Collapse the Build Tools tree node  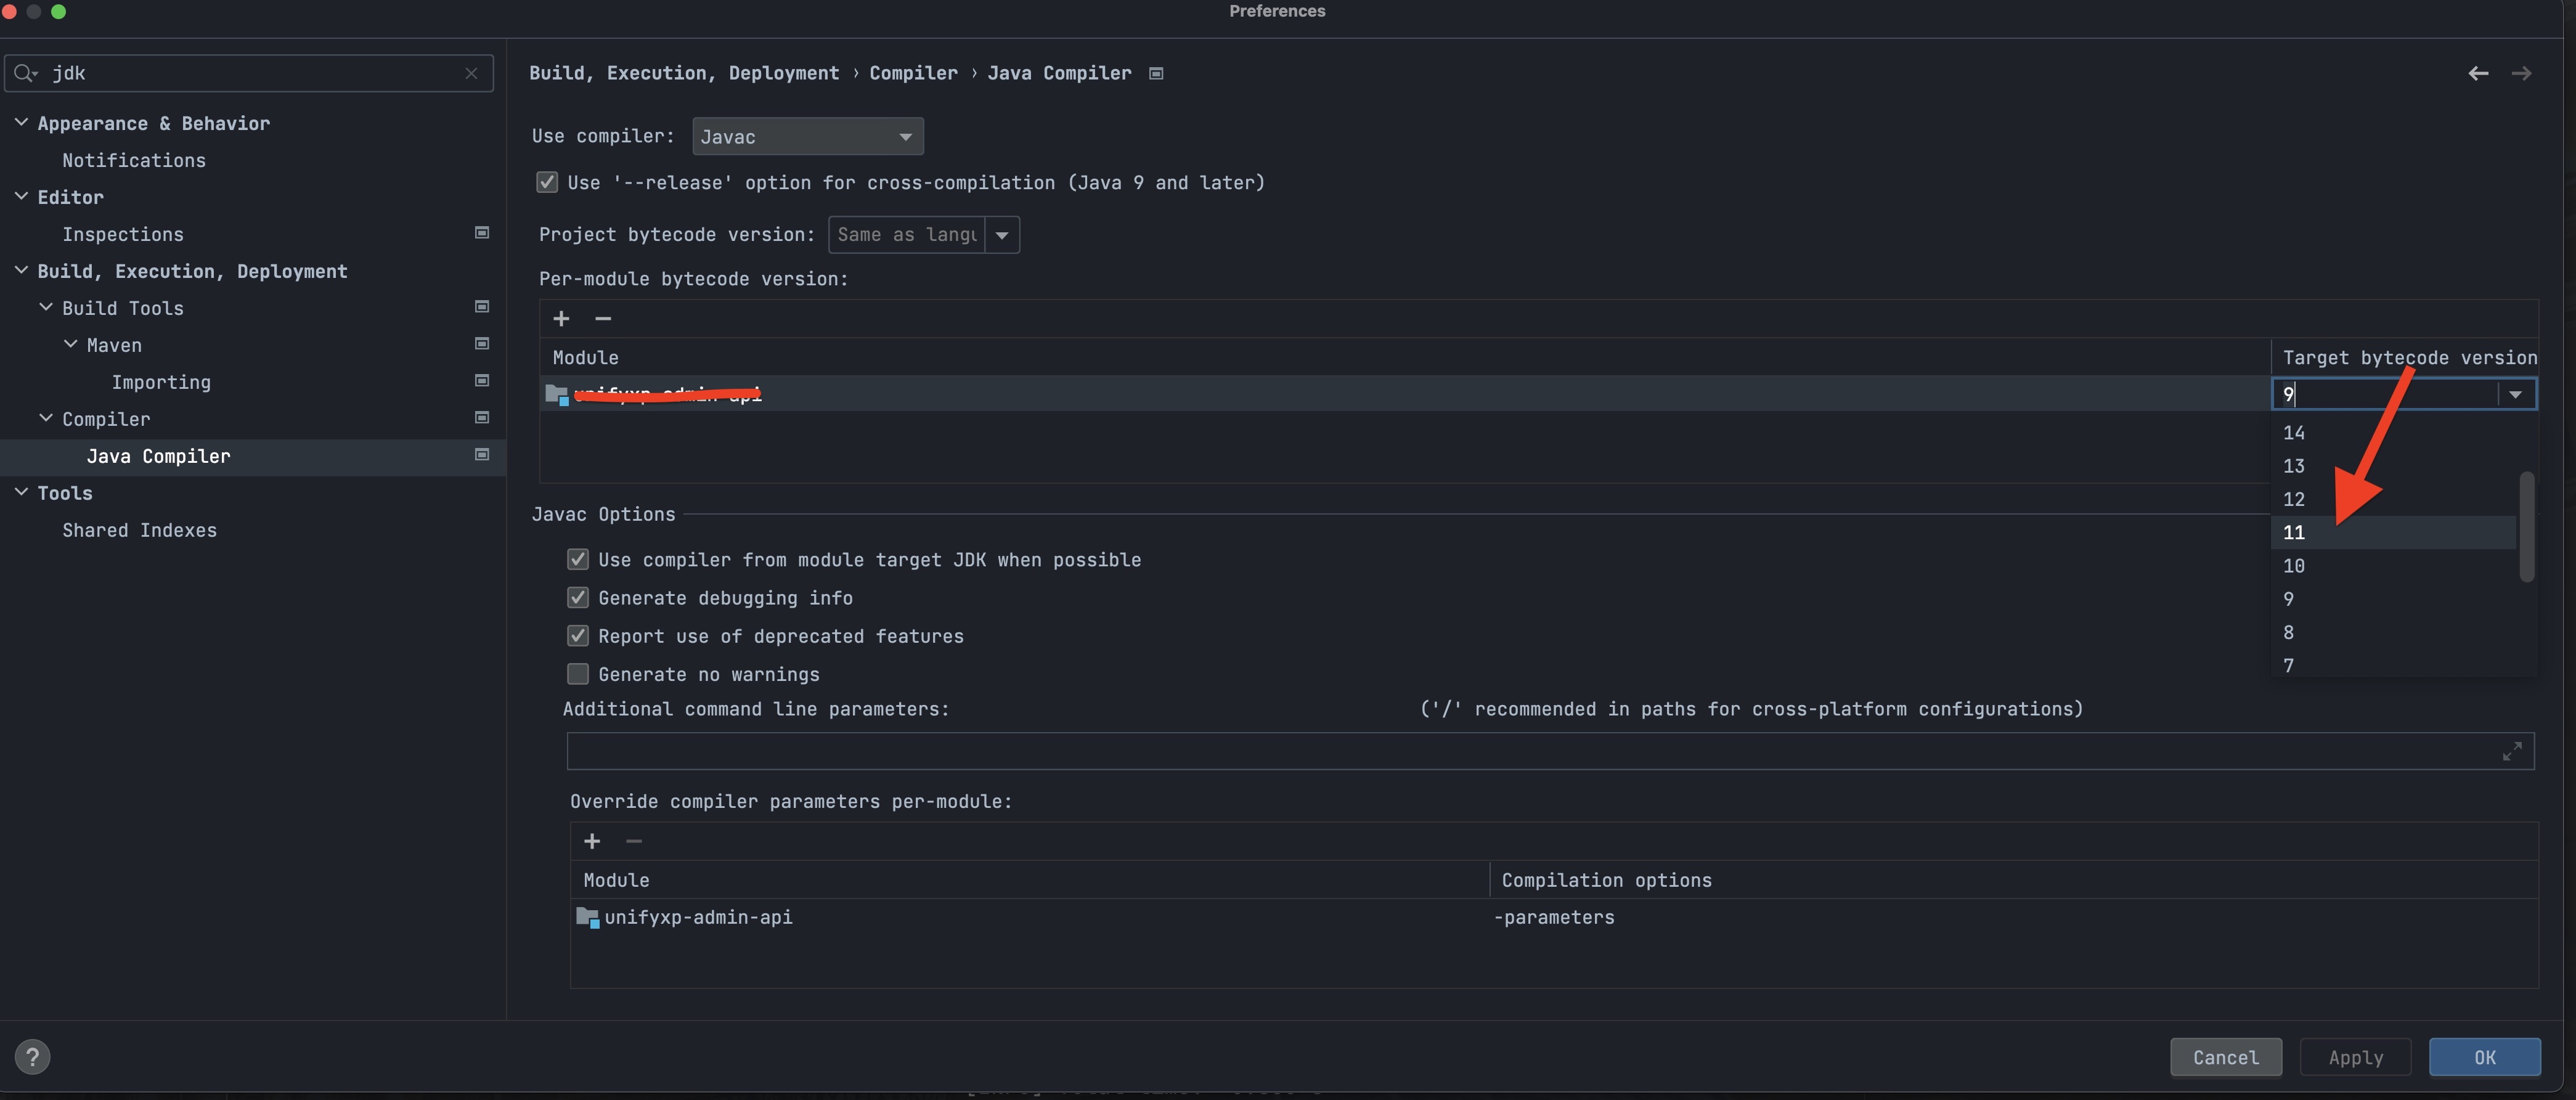[46, 308]
